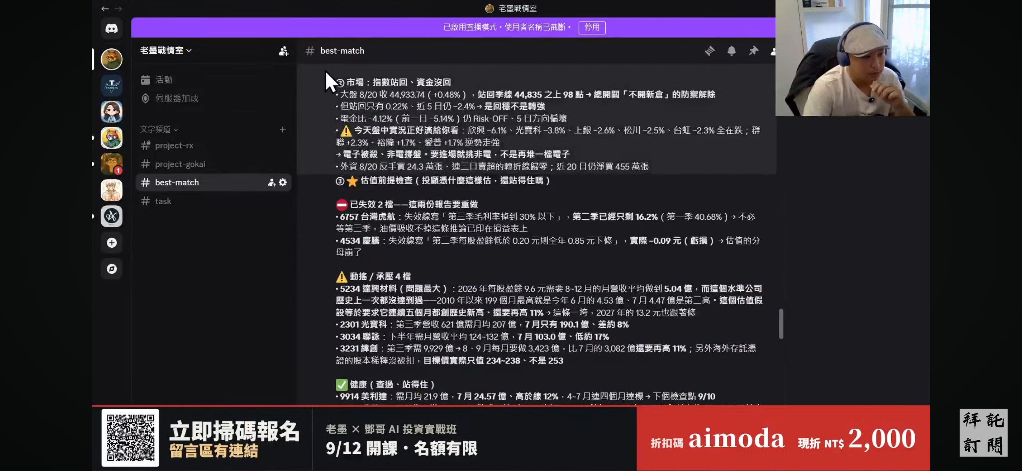Click the invite people icon beside server name
Image resolution: width=1022 pixels, height=471 pixels.
[x=283, y=51]
